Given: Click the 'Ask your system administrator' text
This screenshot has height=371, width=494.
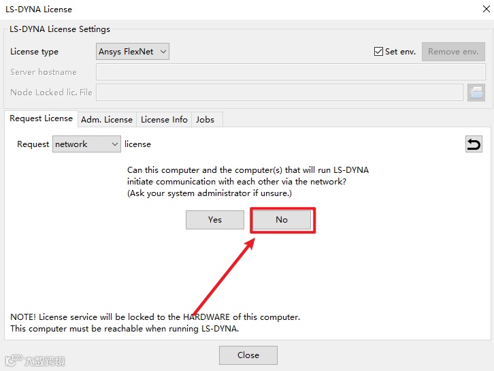Looking at the screenshot, I should (210, 193).
